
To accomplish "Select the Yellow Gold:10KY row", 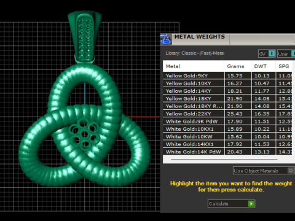I will click(x=227, y=83).
